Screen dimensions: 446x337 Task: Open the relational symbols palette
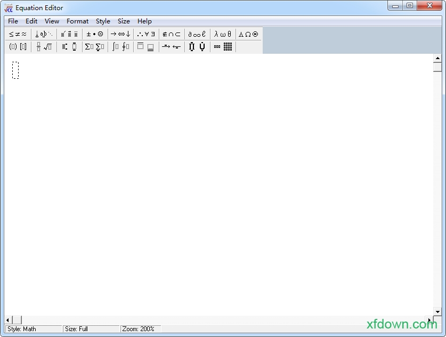18,34
